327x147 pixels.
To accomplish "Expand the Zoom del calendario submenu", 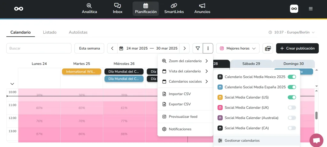I will point(185,61).
